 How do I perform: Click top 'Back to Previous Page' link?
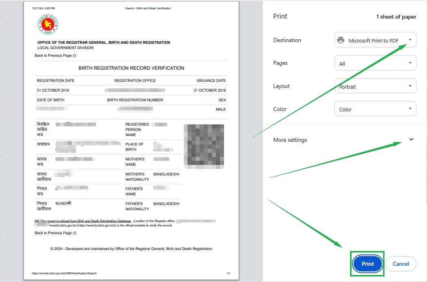(x=55, y=56)
